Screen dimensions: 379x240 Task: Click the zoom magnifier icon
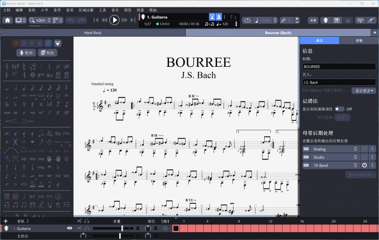33,20
